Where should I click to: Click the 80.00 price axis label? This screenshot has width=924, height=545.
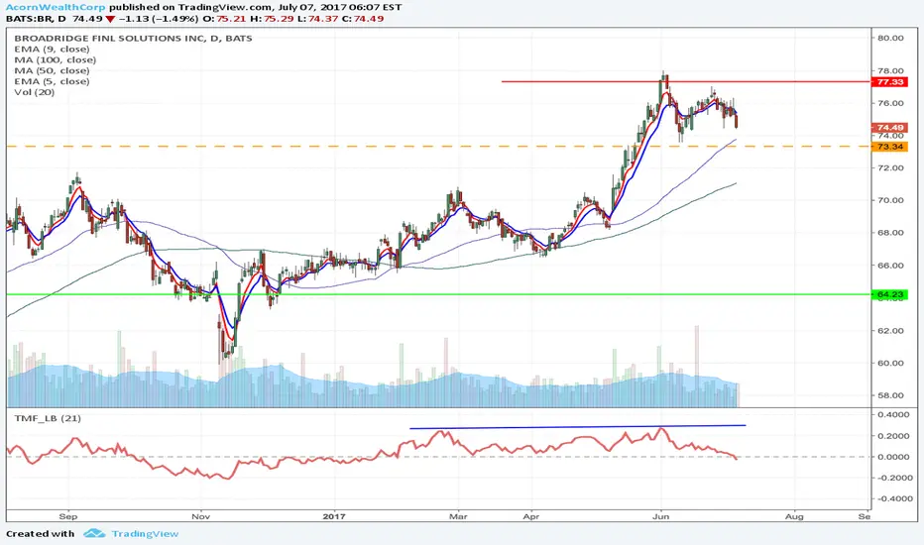click(890, 38)
